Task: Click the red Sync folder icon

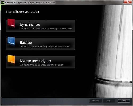Action: tap(11, 23)
